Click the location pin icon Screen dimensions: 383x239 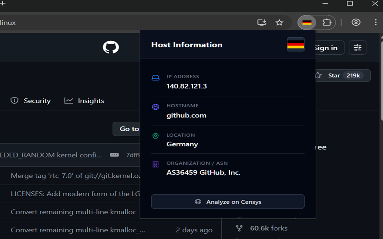coord(156,136)
